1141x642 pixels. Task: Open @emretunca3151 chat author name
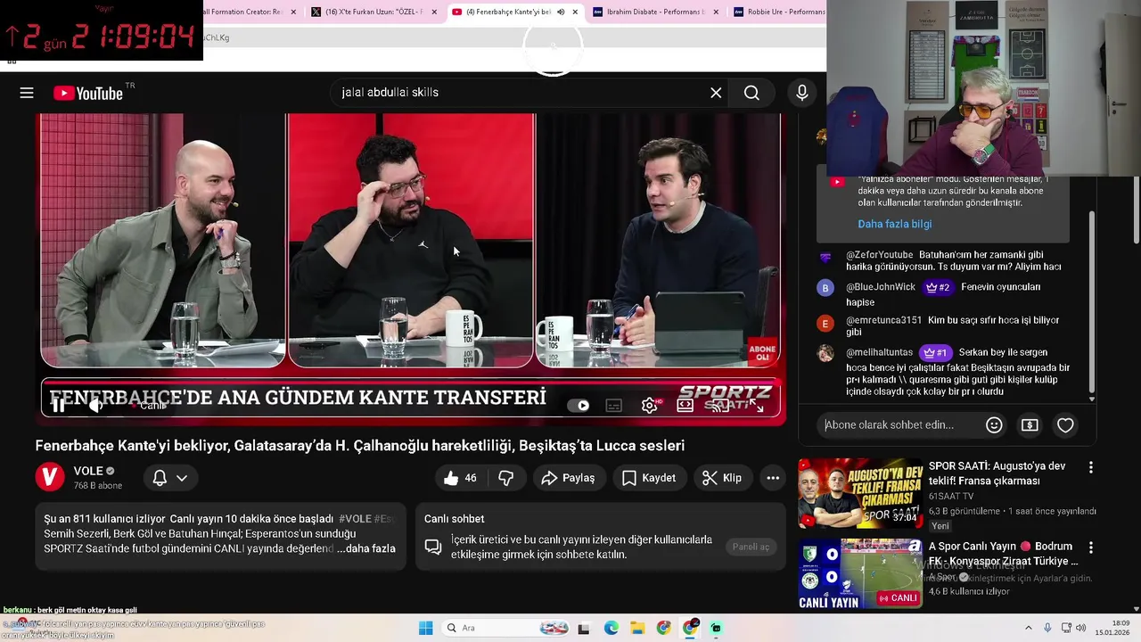884,320
